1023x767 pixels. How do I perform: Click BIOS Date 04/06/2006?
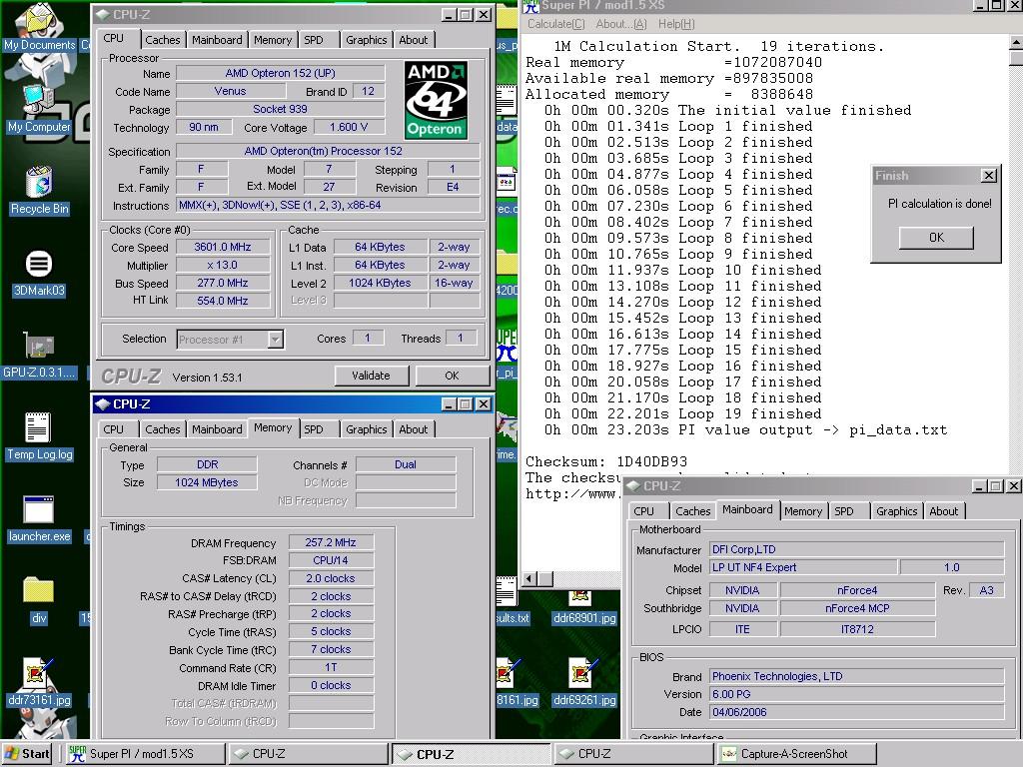[856, 712]
